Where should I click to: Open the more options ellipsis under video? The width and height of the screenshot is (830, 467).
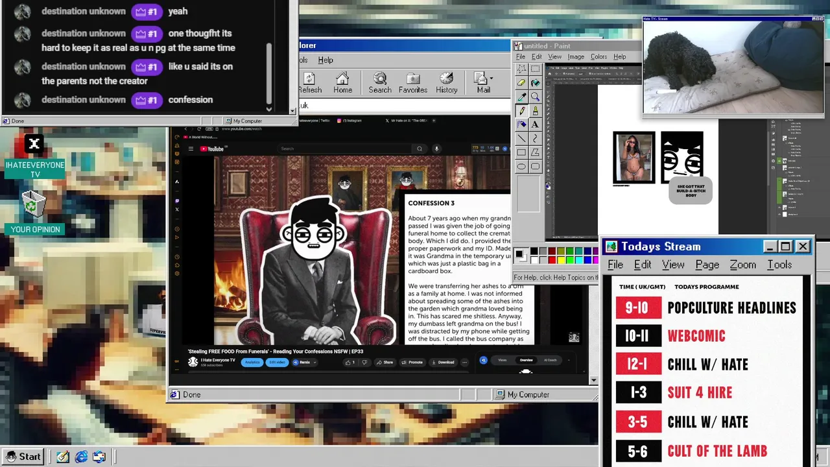point(464,363)
